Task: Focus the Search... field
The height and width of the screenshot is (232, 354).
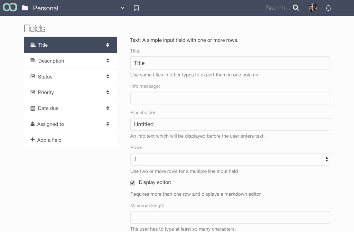Action: pyautogui.click(x=278, y=8)
